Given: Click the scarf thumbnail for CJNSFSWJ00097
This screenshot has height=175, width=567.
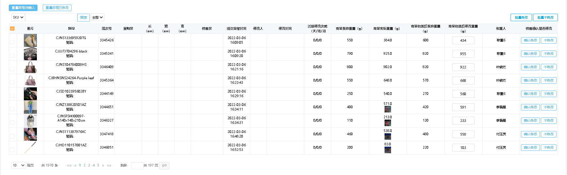Looking at the screenshot, I should pyautogui.click(x=30, y=121).
